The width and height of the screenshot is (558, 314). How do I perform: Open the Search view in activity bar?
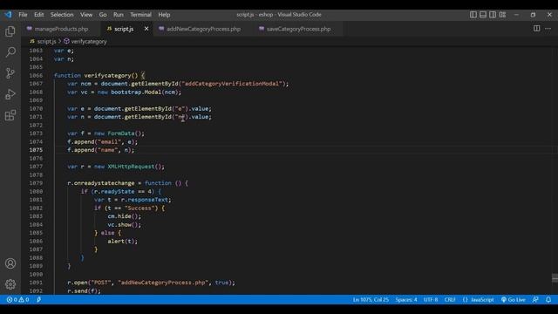[x=10, y=52]
